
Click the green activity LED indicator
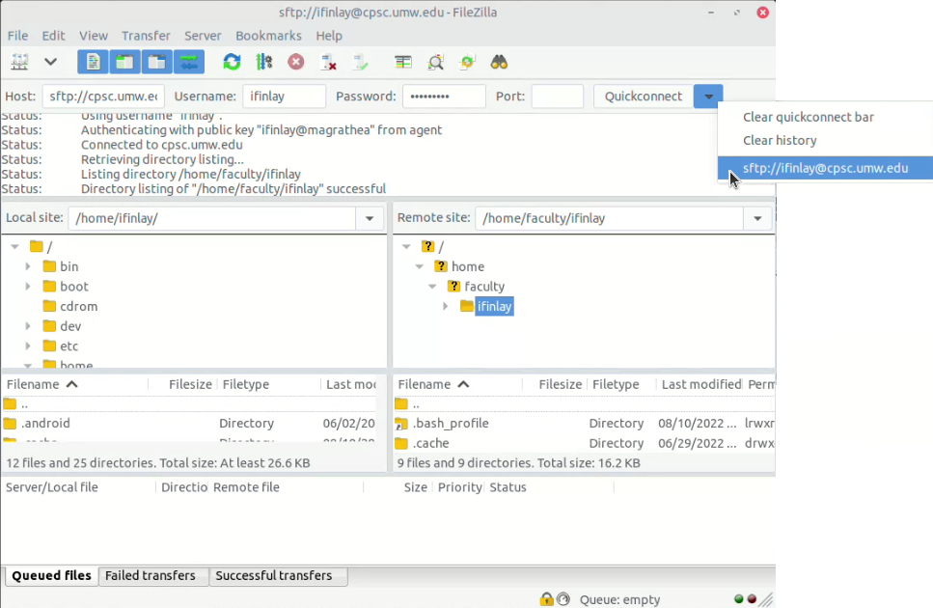tap(739, 599)
